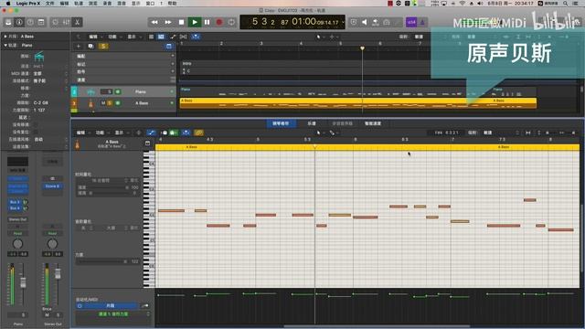Image resolution: width=585 pixels, height=329 pixels.
Task: Click the Stereo Out Read automation button
Action: pyautogui.click(x=52, y=234)
